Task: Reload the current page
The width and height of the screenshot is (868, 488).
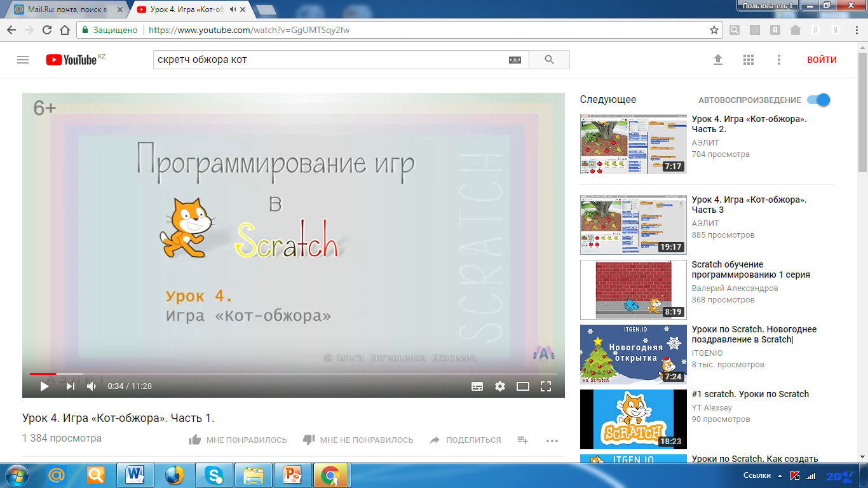Action: (x=47, y=30)
